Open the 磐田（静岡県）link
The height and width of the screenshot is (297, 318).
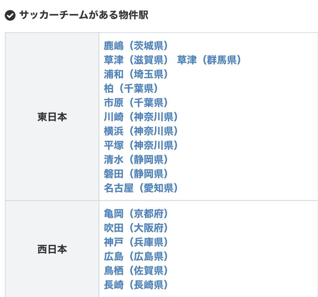136,174
